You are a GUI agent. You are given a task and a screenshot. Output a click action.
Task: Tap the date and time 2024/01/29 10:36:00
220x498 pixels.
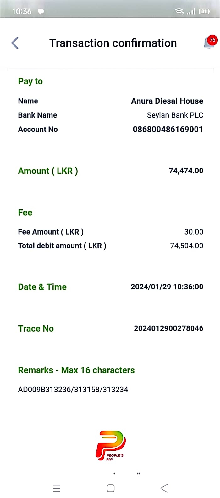pos(167,287)
